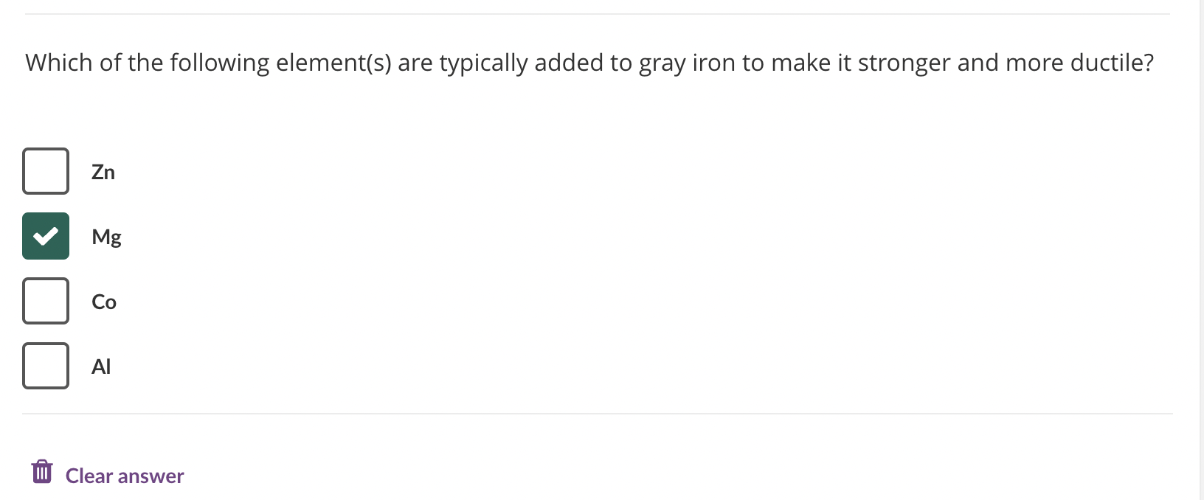Click the trash icon next to Clear answer
Screen dimensions: 1204x500
(43, 471)
